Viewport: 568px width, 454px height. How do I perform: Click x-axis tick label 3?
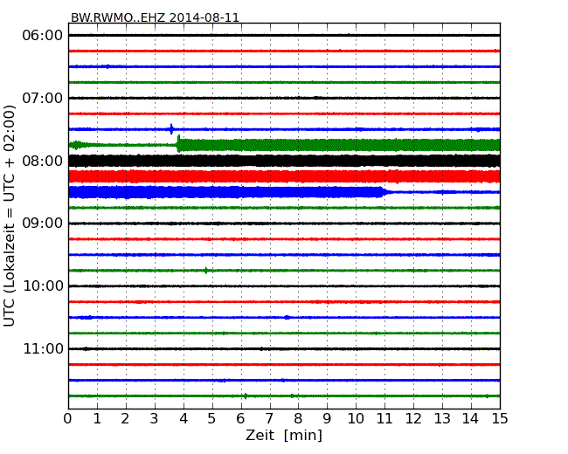click(155, 419)
